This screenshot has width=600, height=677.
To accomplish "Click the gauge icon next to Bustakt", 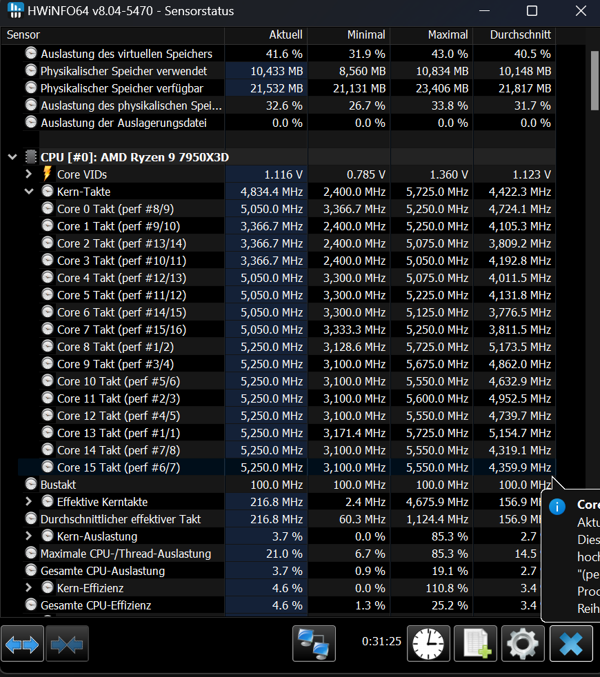I will tap(30, 484).
